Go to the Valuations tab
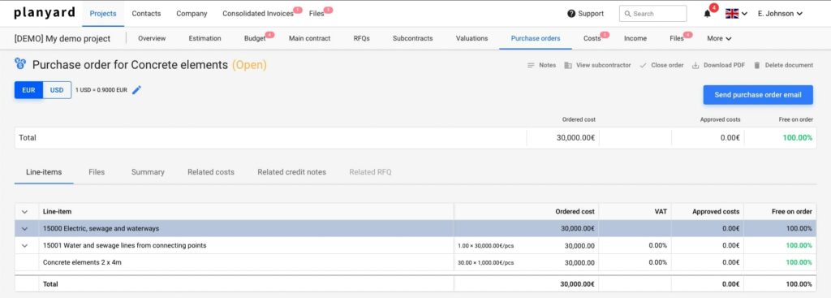 pos(471,38)
